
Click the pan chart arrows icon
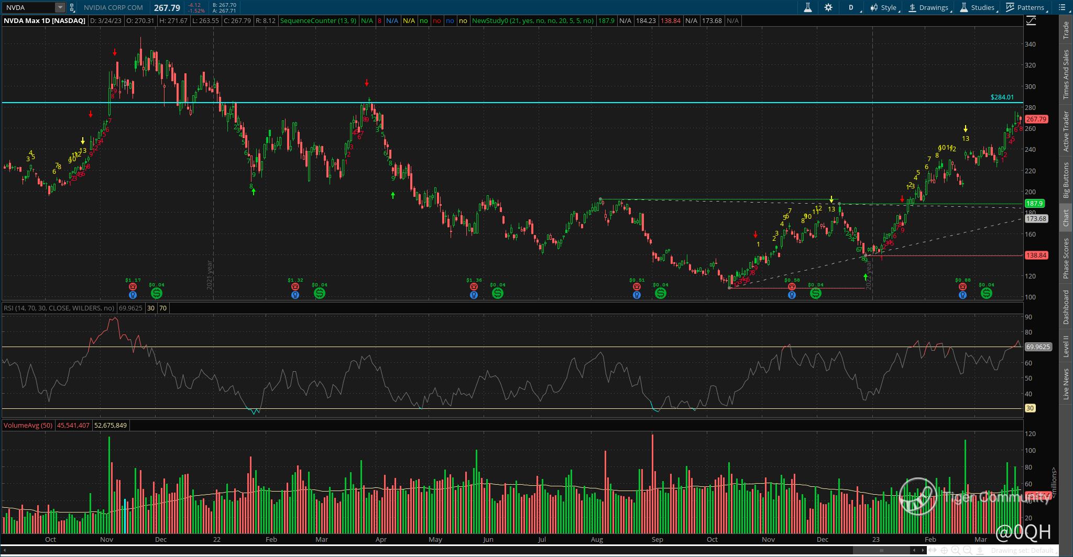click(x=933, y=550)
